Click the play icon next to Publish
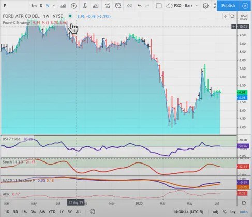 pos(245,6)
